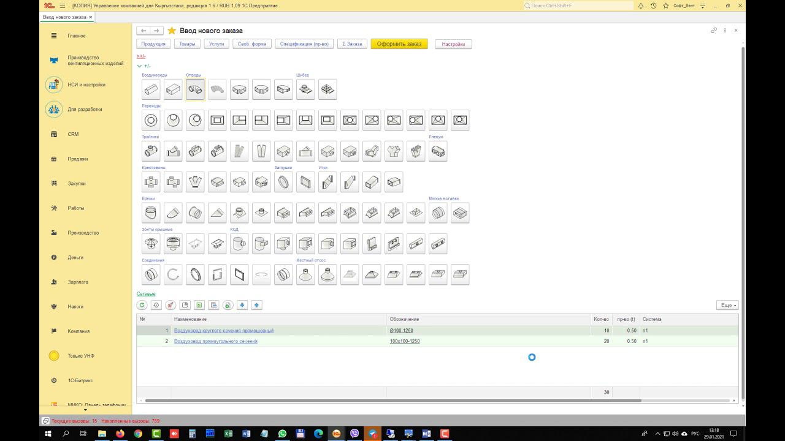The width and height of the screenshot is (785, 441).
Task: Click the clock history icon above table
Action: 156,305
